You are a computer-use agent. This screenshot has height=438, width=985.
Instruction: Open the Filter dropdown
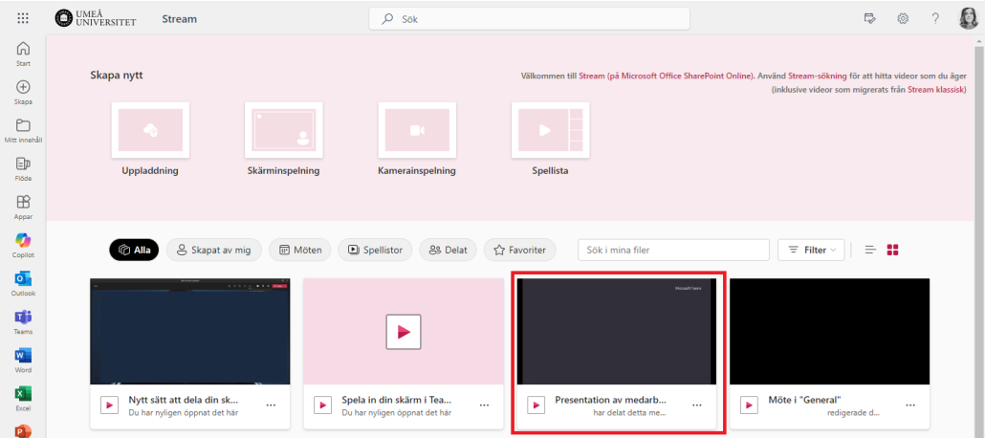point(811,251)
